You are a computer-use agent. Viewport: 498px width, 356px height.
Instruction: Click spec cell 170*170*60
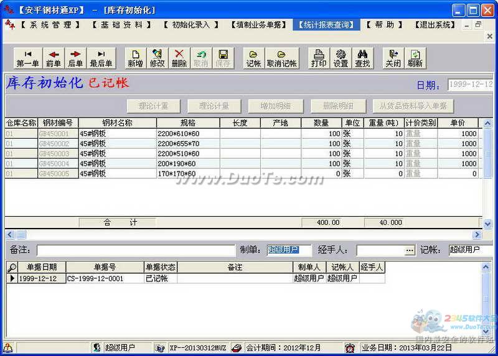[x=188, y=174]
